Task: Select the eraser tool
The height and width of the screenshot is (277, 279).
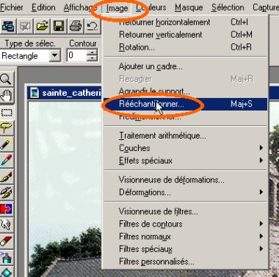Action: pos(6,241)
